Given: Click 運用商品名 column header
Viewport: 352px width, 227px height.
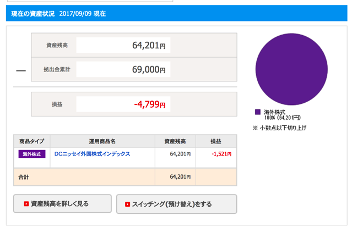Looking at the screenshot, I should coord(102,141).
